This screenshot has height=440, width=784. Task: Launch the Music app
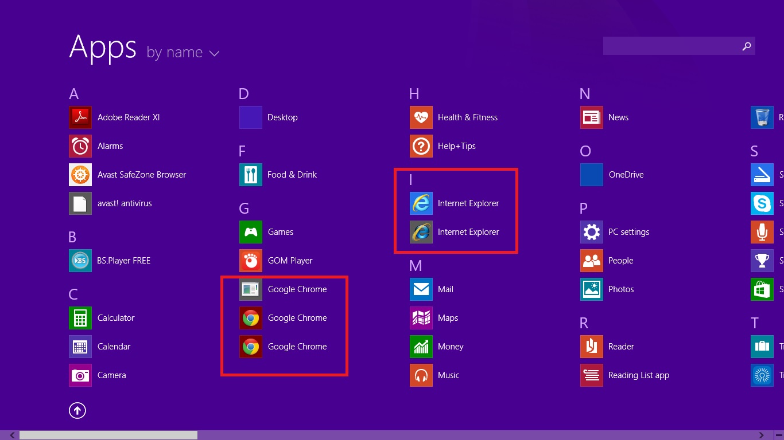pos(434,375)
